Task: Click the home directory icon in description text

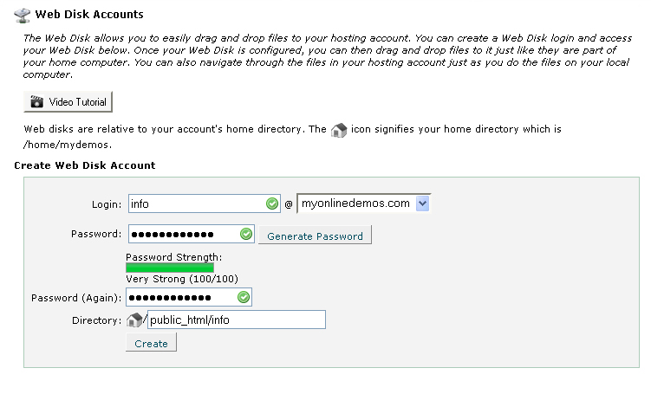Action: pos(339,130)
